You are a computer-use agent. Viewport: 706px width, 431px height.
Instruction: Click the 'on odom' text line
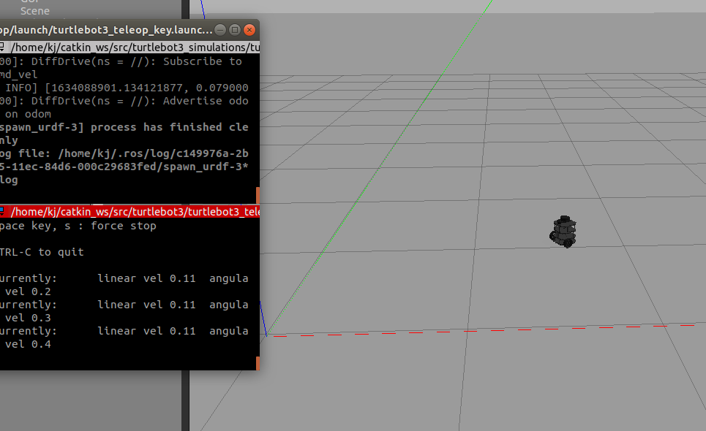(x=28, y=114)
